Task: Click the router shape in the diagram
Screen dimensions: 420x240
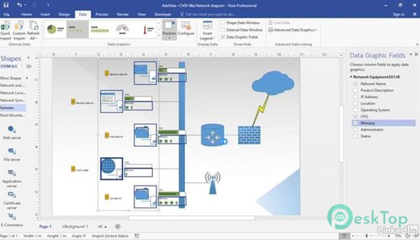Action: point(213,135)
